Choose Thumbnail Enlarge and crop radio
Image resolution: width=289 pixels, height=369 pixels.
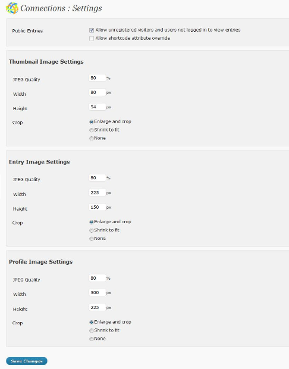point(92,122)
